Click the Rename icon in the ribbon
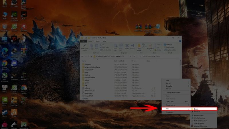The image size is (229, 129). 133,47
